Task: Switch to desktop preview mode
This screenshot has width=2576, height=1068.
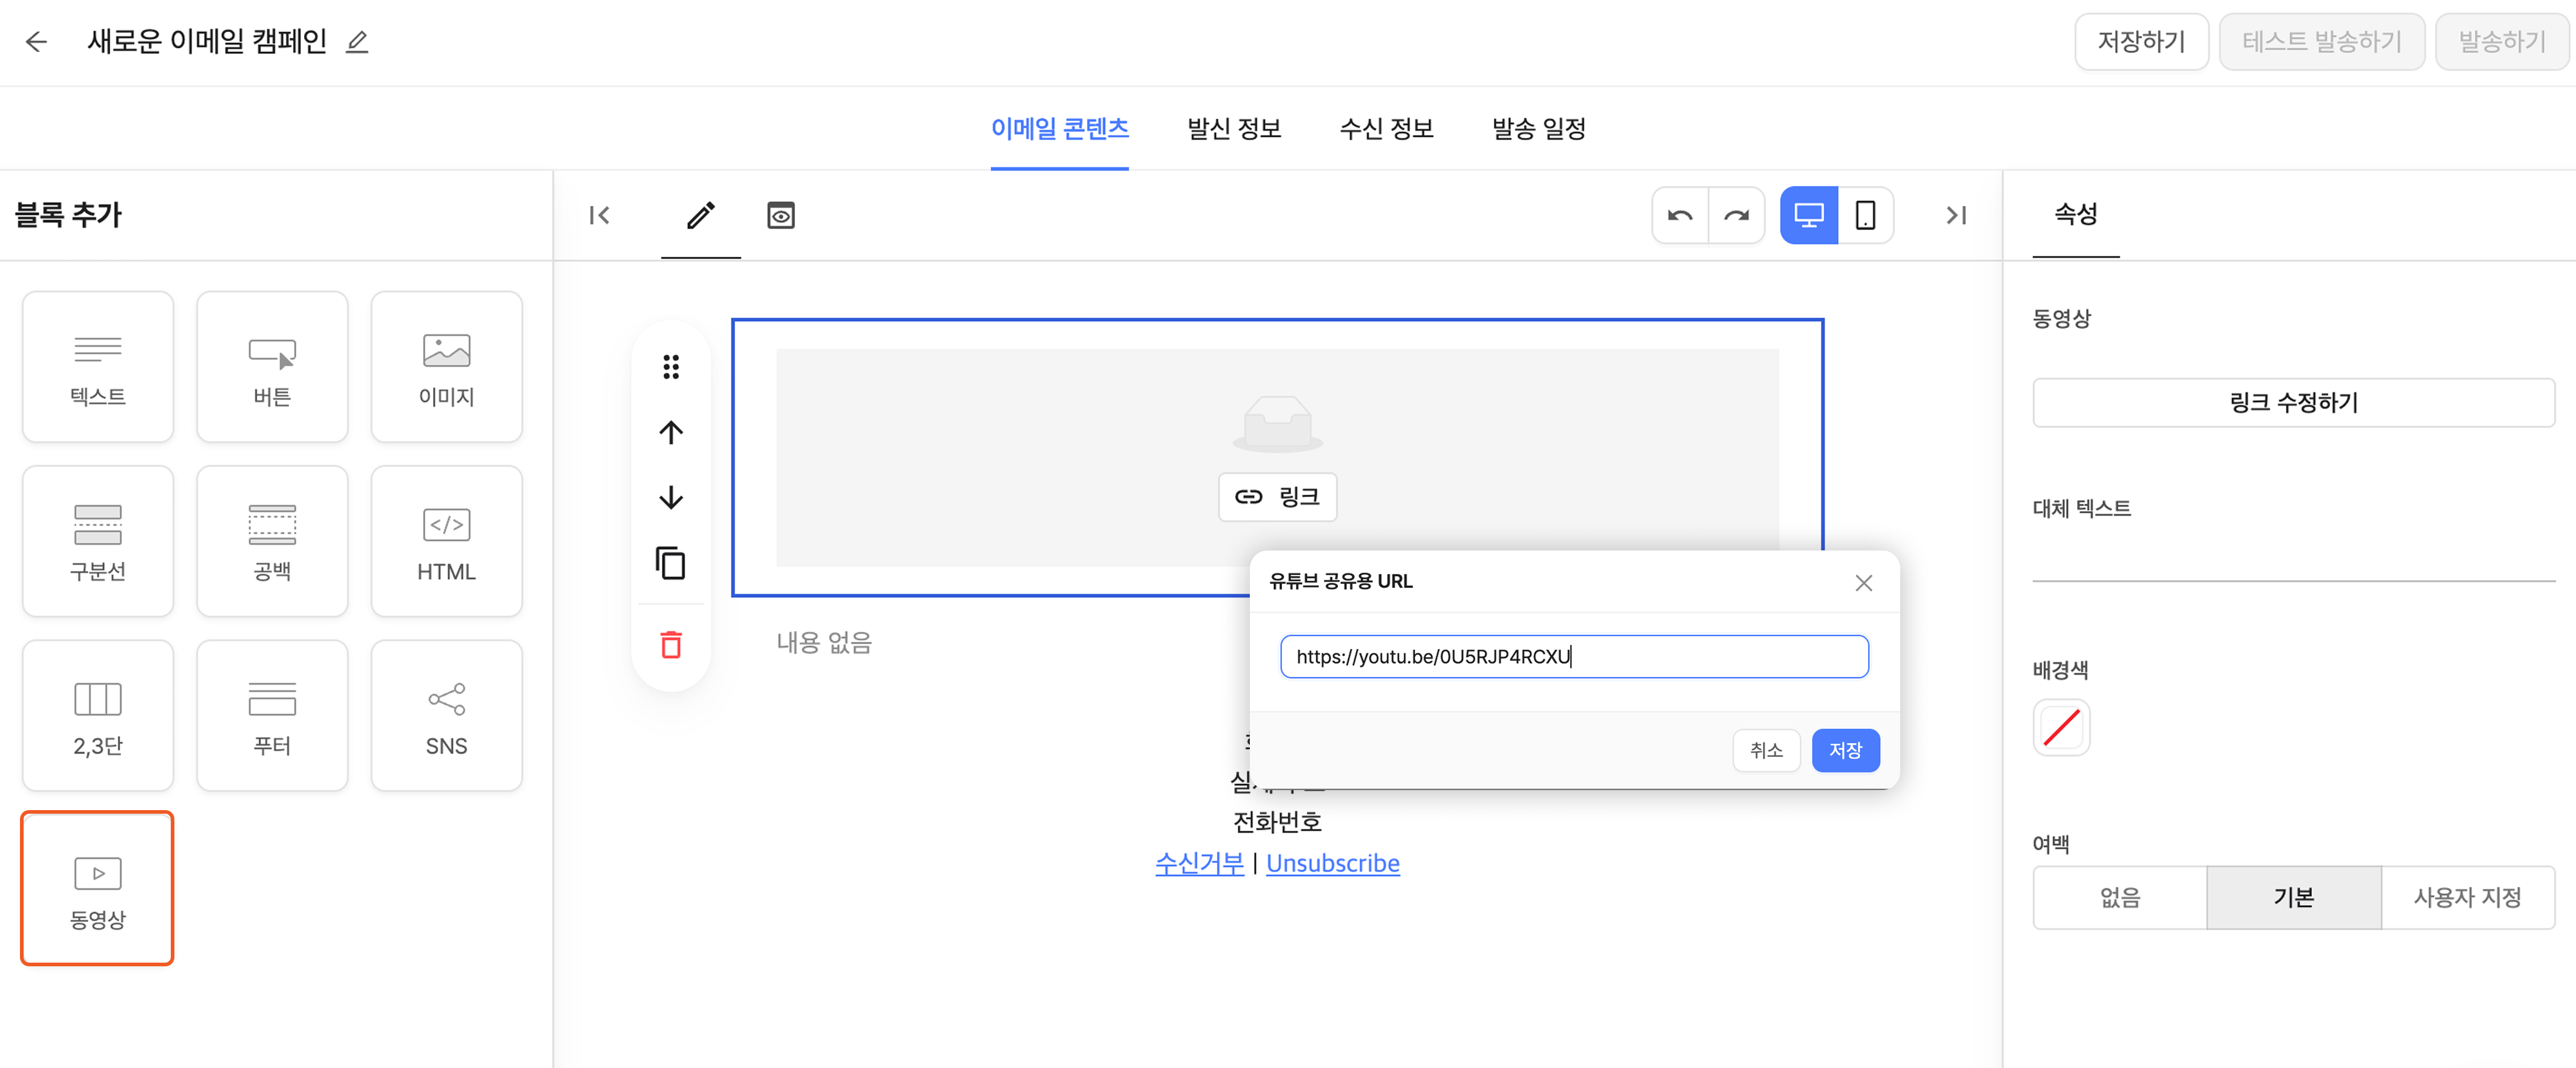Action: [x=1808, y=215]
